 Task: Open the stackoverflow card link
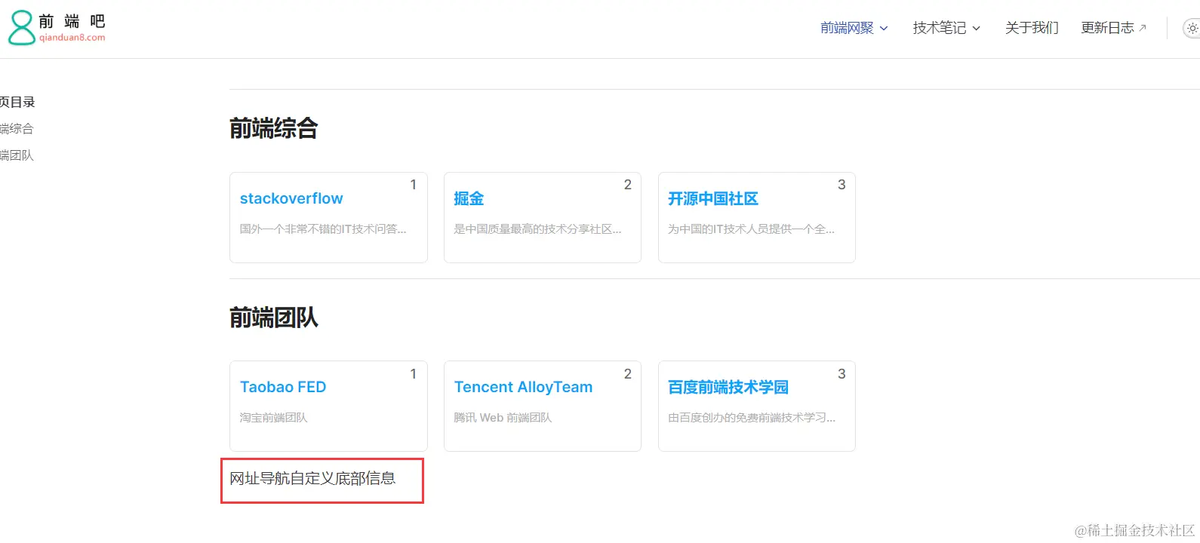point(291,198)
